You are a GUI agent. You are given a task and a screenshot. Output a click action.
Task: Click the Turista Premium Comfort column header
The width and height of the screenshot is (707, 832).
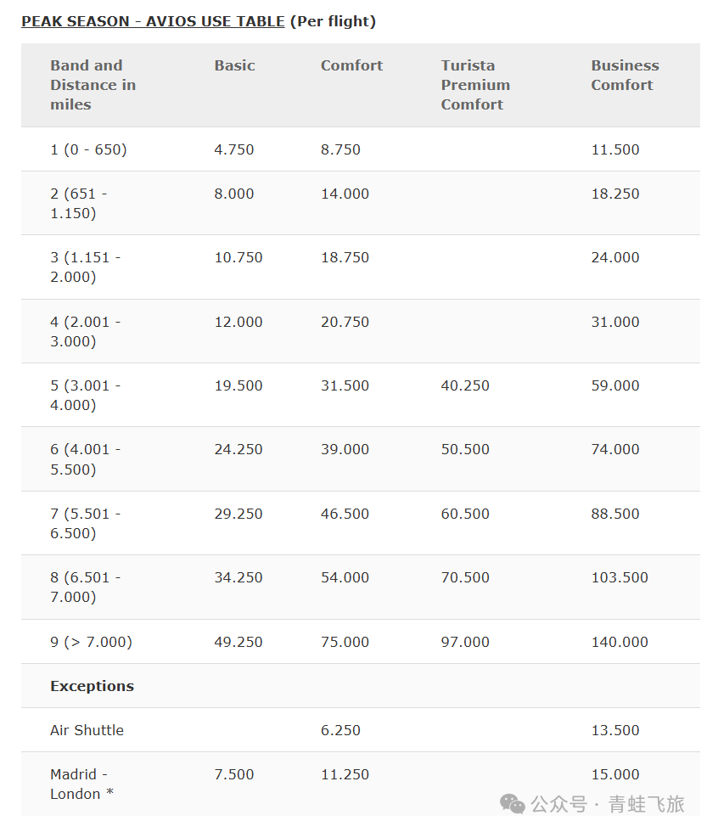[x=475, y=85]
